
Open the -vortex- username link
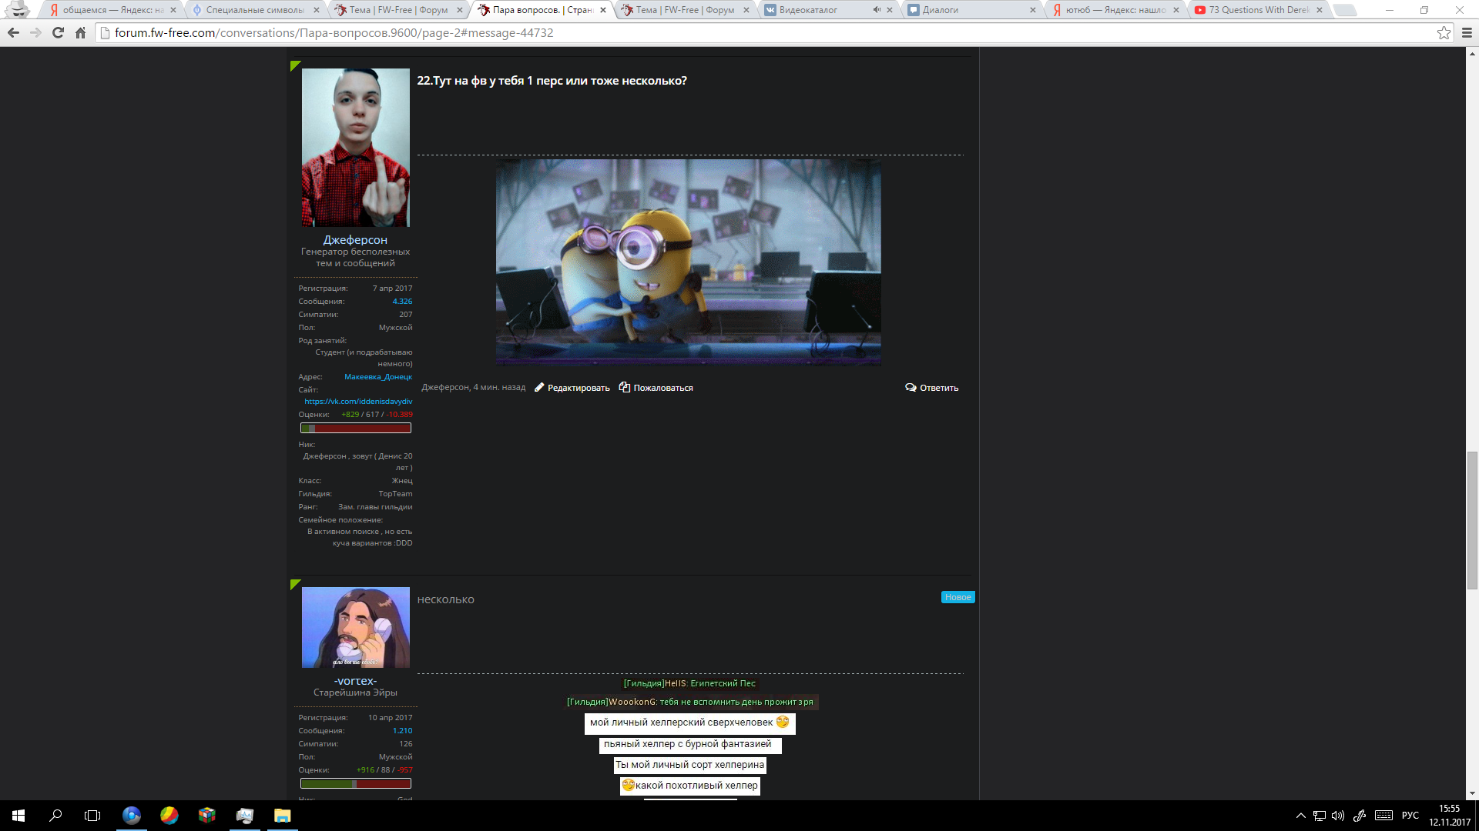tap(355, 681)
